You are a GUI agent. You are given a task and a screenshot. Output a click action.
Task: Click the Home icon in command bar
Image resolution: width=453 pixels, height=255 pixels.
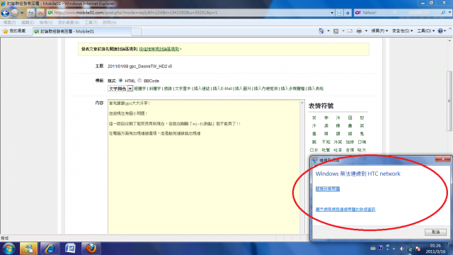[x=321, y=30]
